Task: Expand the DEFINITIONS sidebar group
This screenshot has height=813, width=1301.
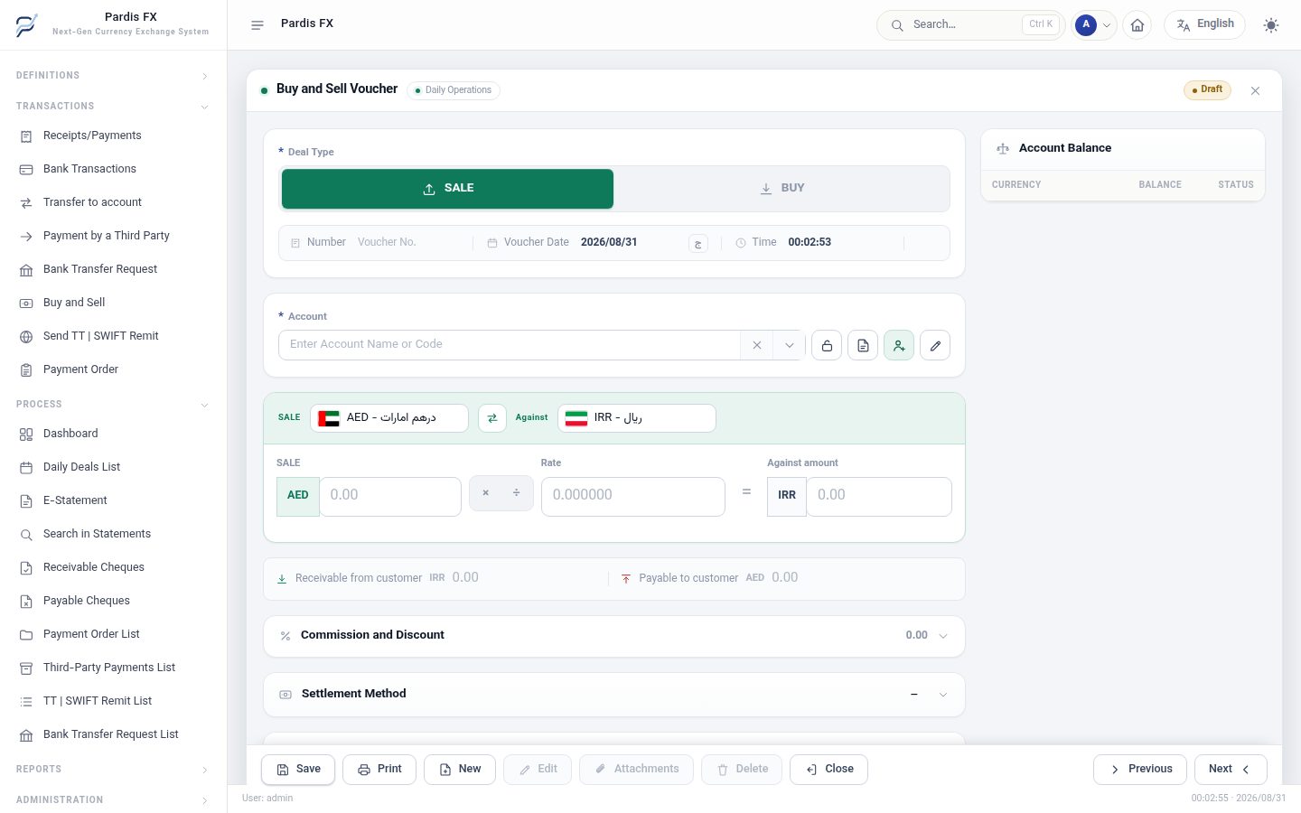Action: (113, 76)
